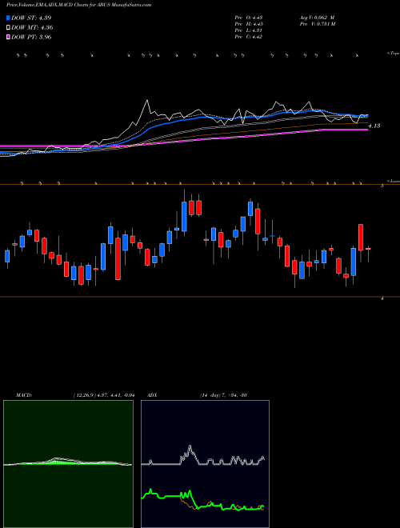Image resolution: width=400 pixels, height=528 pixels.
Task: Click the blue DOW ST legend swatch
Action: [x=8, y=18]
